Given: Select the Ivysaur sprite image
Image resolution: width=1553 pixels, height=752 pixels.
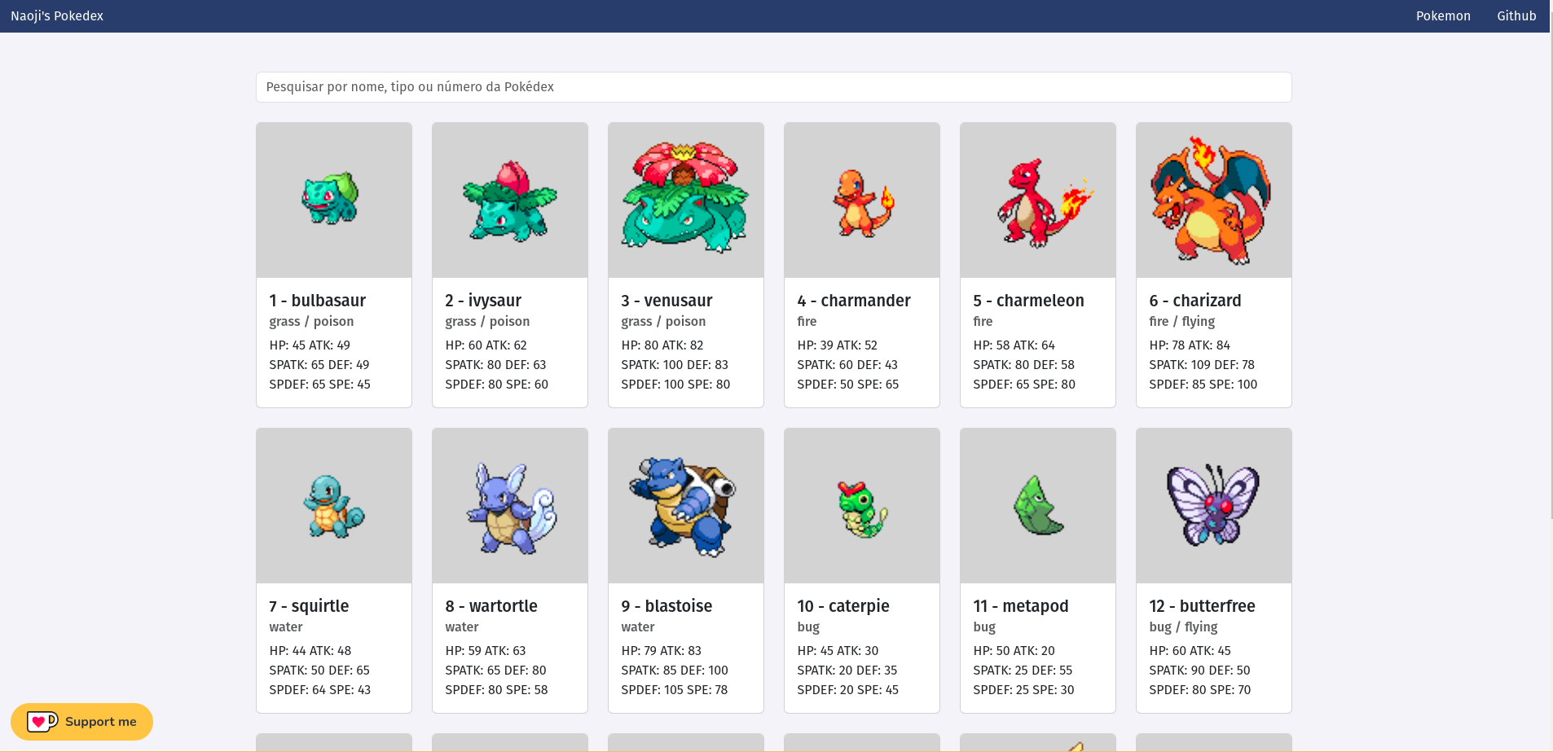Looking at the screenshot, I should (510, 200).
